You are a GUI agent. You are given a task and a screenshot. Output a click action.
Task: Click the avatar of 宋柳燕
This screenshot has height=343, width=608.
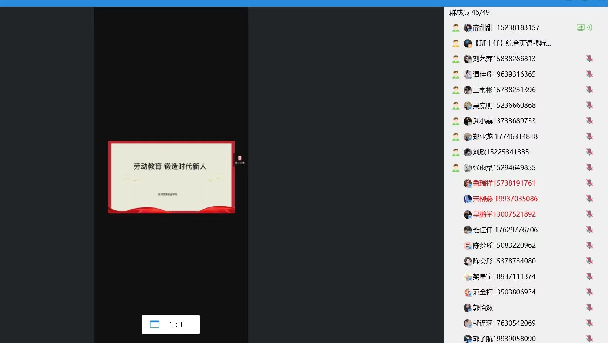point(468,199)
